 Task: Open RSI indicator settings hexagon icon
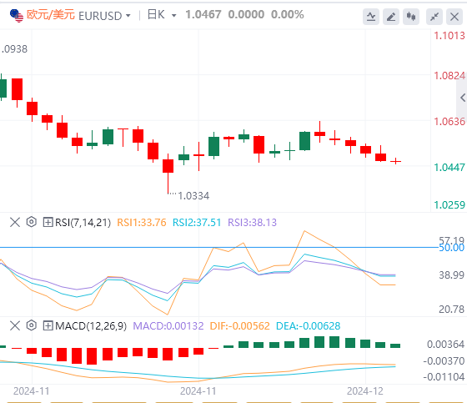(x=32, y=222)
